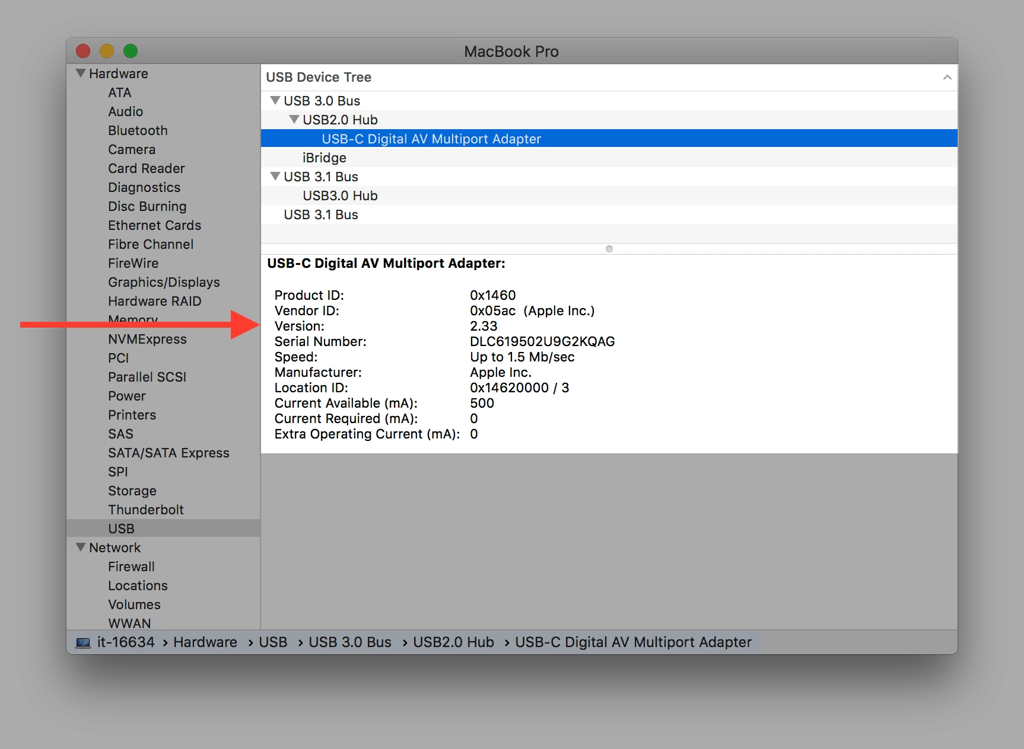
Task: Click the Product ID value 0x1460
Action: (x=493, y=296)
